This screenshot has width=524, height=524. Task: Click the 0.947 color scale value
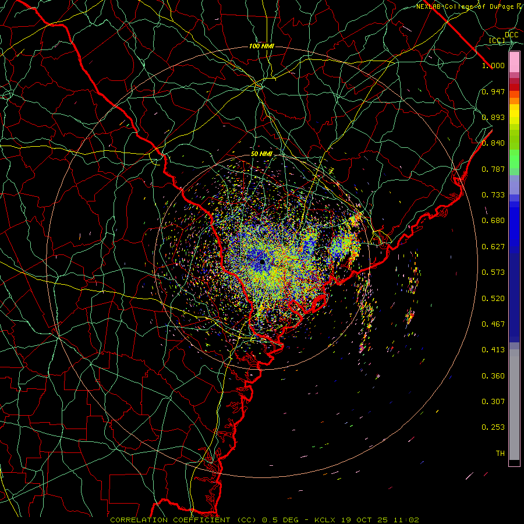click(493, 91)
